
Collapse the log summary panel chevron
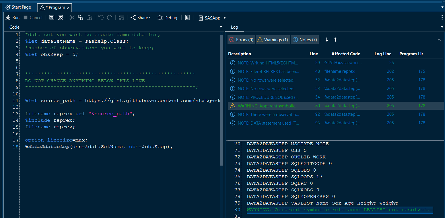pos(439,40)
